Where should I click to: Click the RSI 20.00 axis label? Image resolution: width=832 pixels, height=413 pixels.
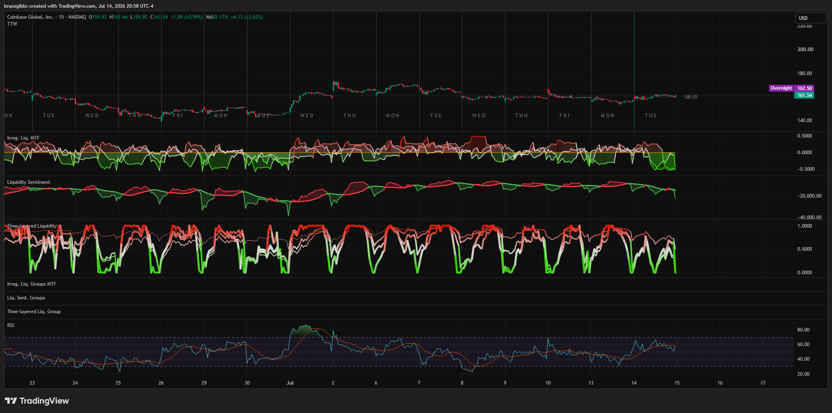(x=803, y=374)
